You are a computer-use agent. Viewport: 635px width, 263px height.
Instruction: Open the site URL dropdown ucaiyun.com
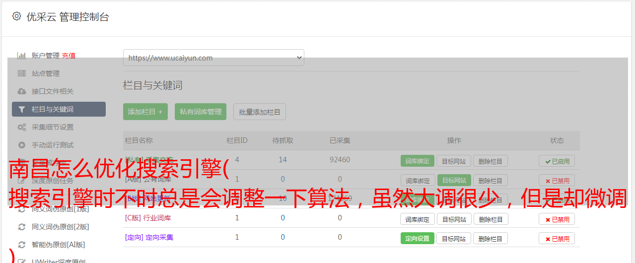pyautogui.click(x=213, y=58)
